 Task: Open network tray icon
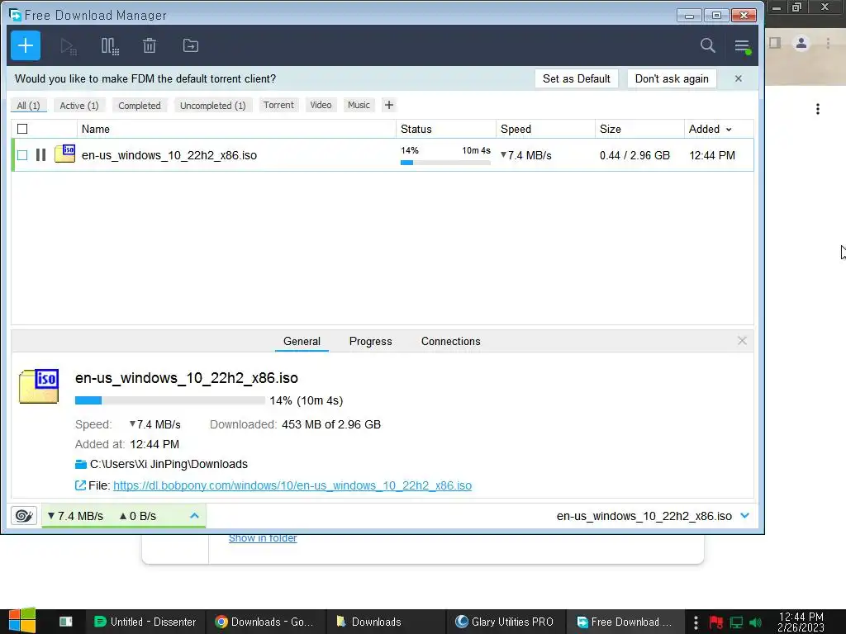pos(736,622)
